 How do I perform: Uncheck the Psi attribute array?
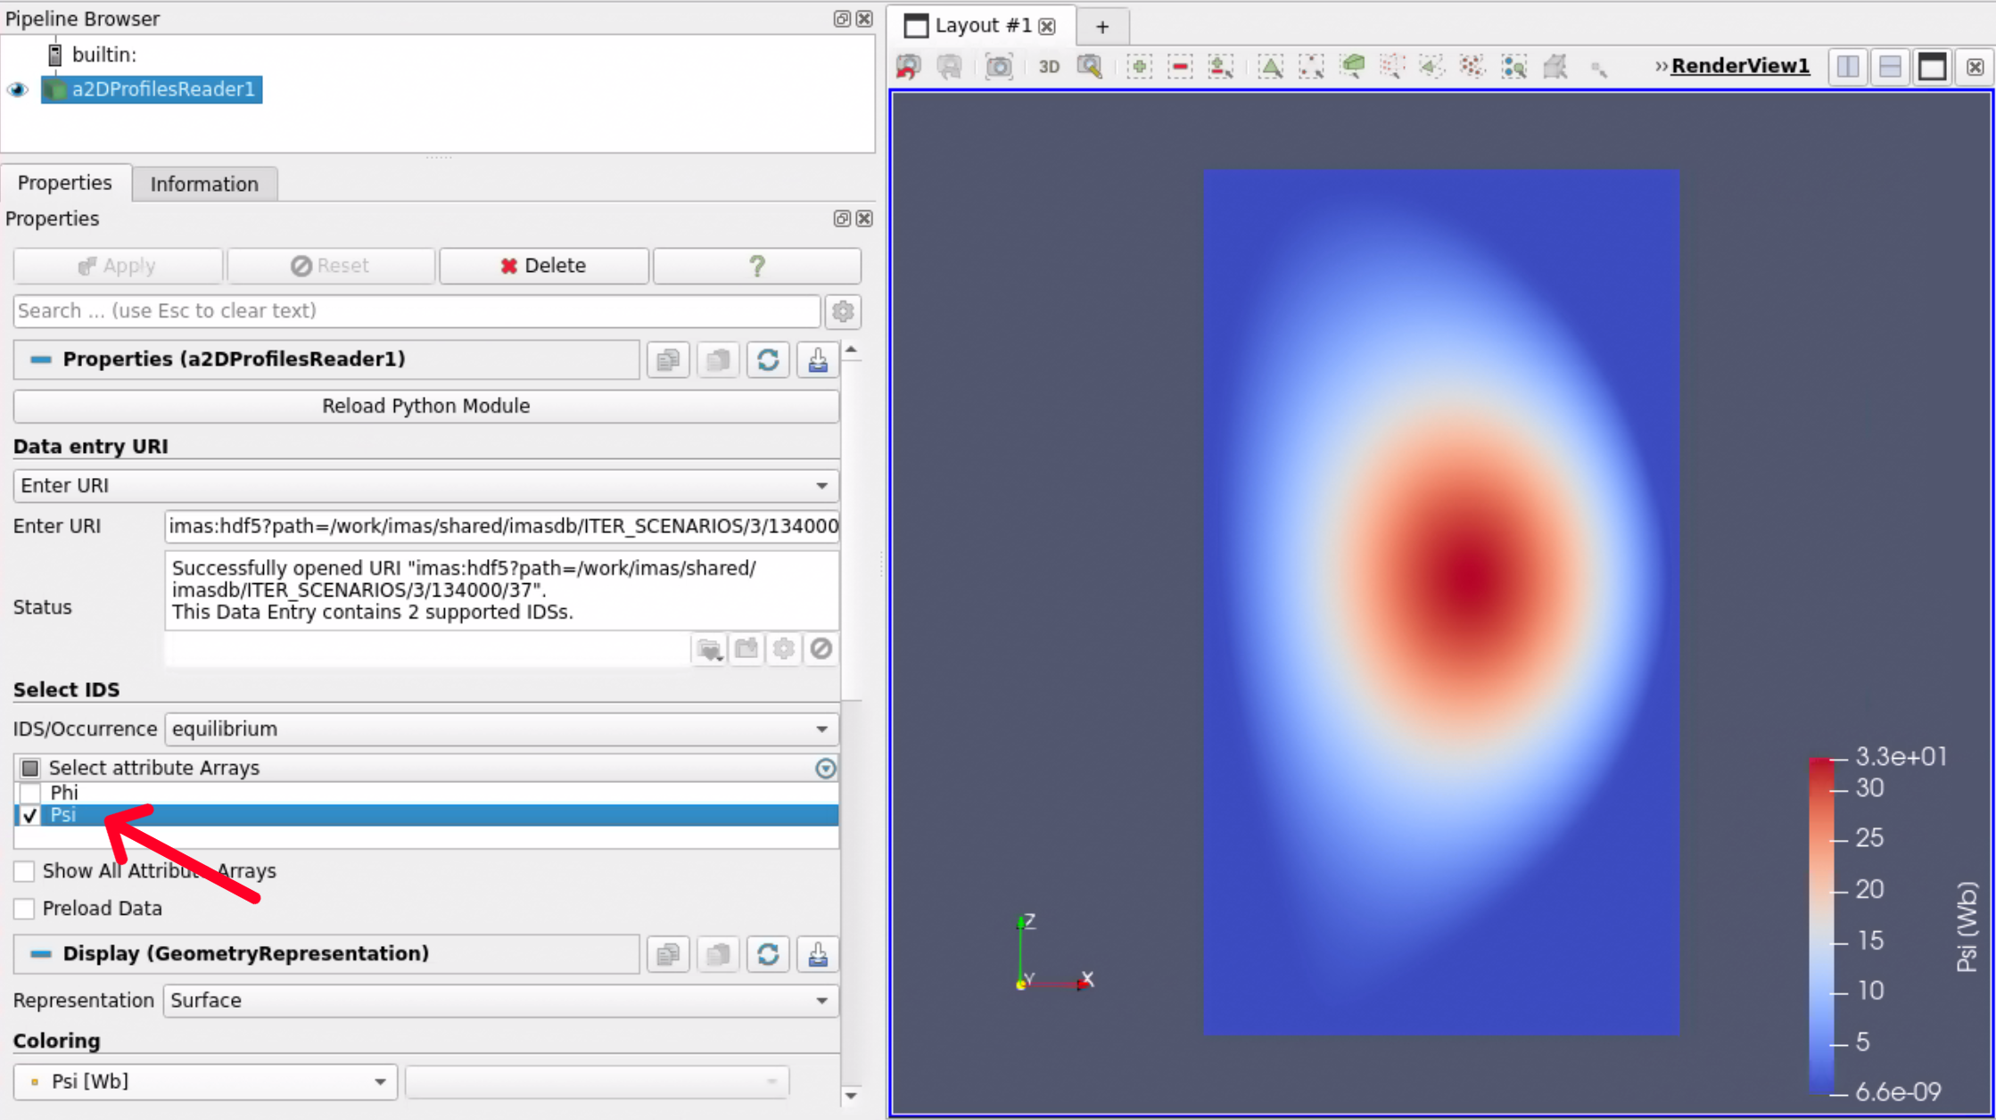pyautogui.click(x=30, y=815)
